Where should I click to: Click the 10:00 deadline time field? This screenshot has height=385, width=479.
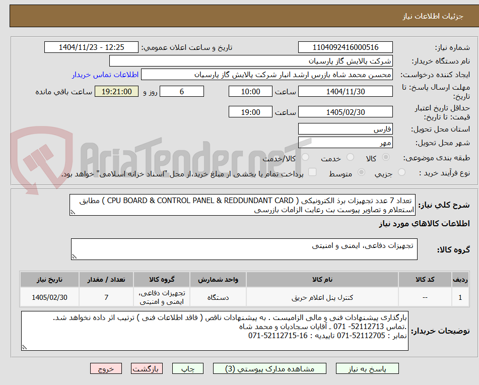coord(250,91)
